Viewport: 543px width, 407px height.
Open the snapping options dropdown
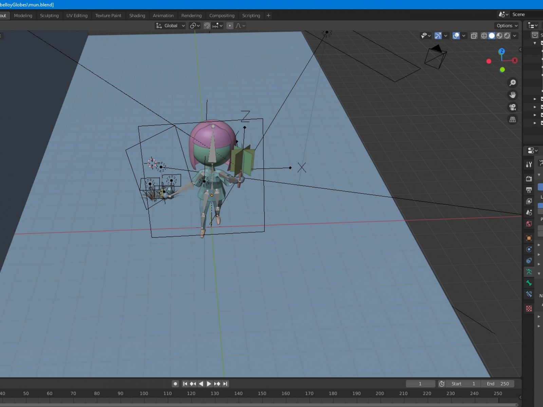pyautogui.click(x=217, y=26)
